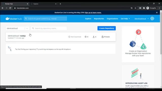Click the "Updated 11 minutes ago" text

[x=16, y=38]
